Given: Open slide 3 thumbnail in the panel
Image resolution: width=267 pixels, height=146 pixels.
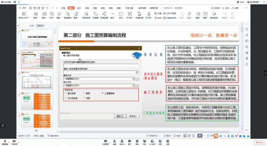Looking at the screenshot, I should coord(37,80).
